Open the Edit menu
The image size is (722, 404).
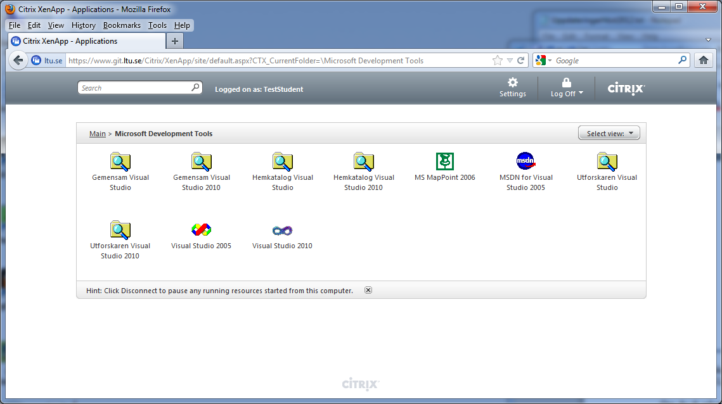coord(34,25)
